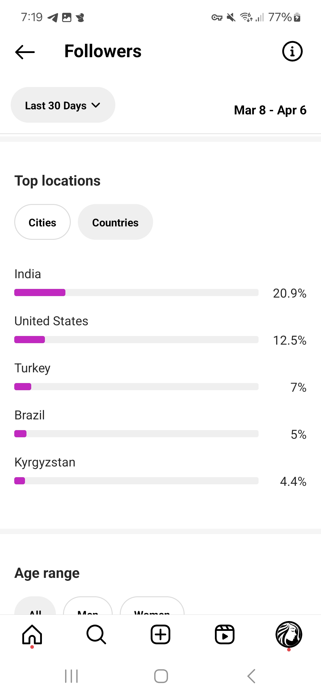Select the Countries filter chip

(x=115, y=222)
